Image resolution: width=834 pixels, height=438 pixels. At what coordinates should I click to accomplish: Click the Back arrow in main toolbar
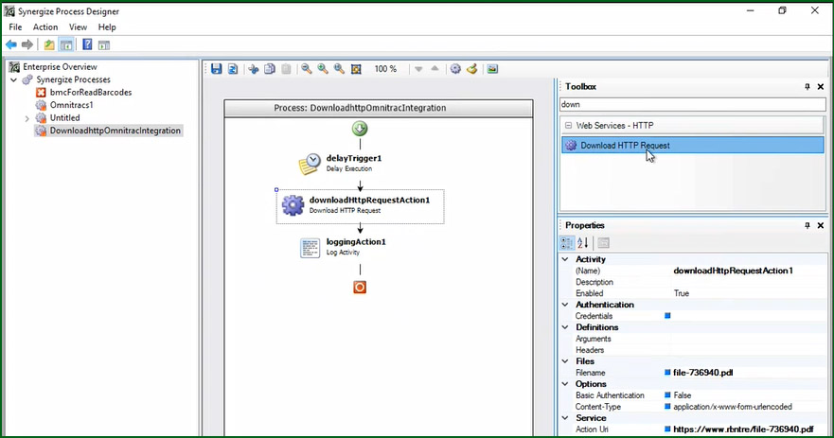[11, 44]
